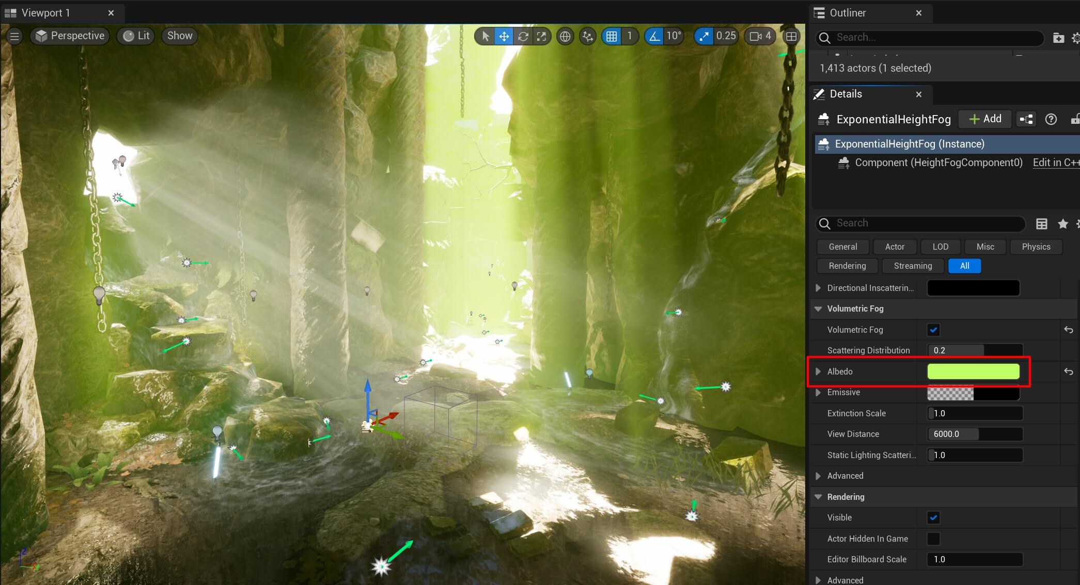Toggle grid snapping in the viewport toolbar
This screenshot has height=585, width=1080.
611,36
